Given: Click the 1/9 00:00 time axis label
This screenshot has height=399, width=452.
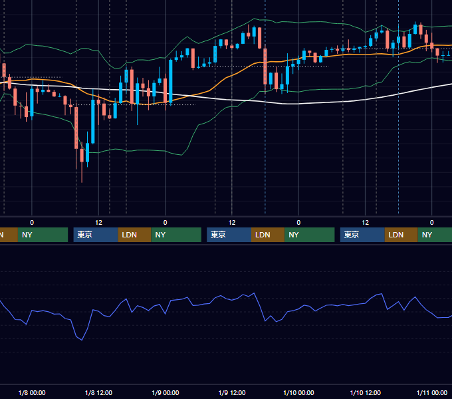Looking at the screenshot, I should tap(165, 392).
